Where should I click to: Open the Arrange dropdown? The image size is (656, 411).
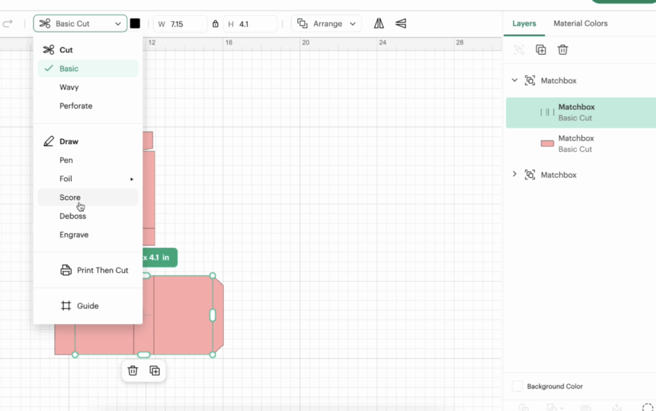pos(327,24)
